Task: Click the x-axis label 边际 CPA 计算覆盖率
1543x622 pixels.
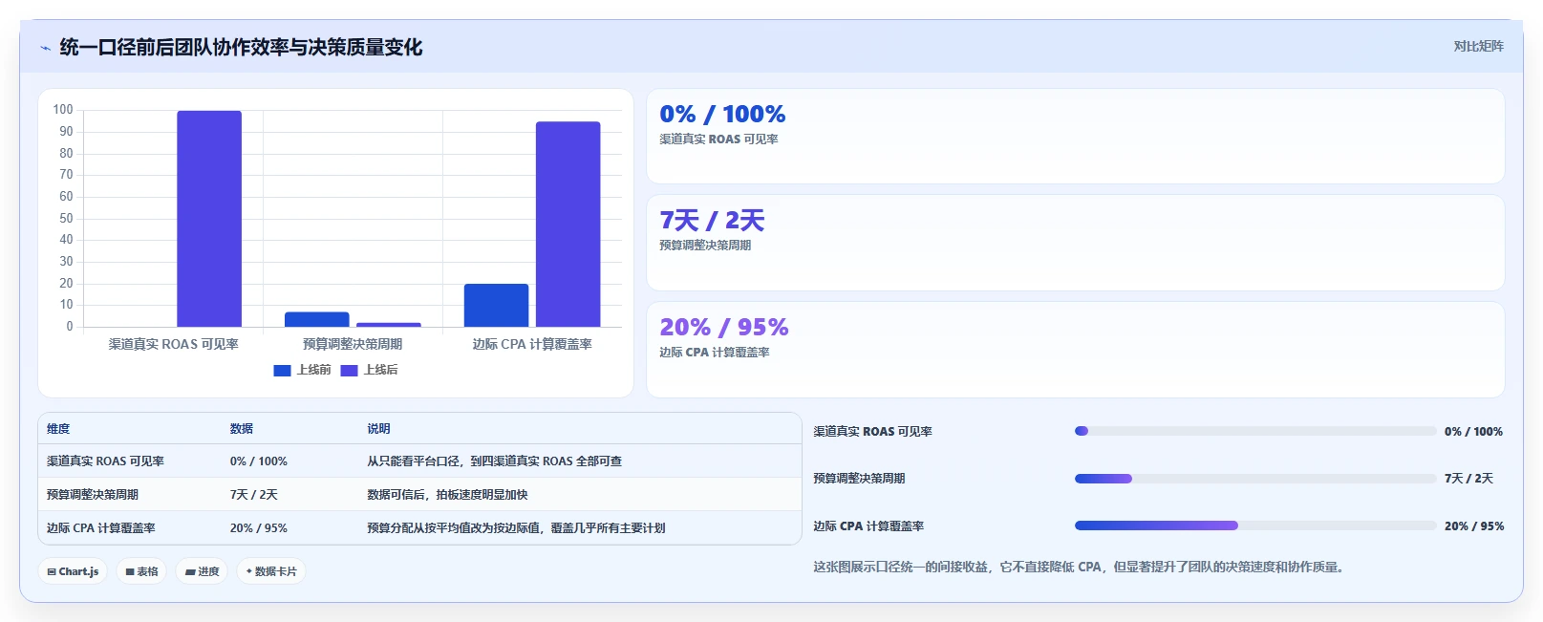Action: 532,344
